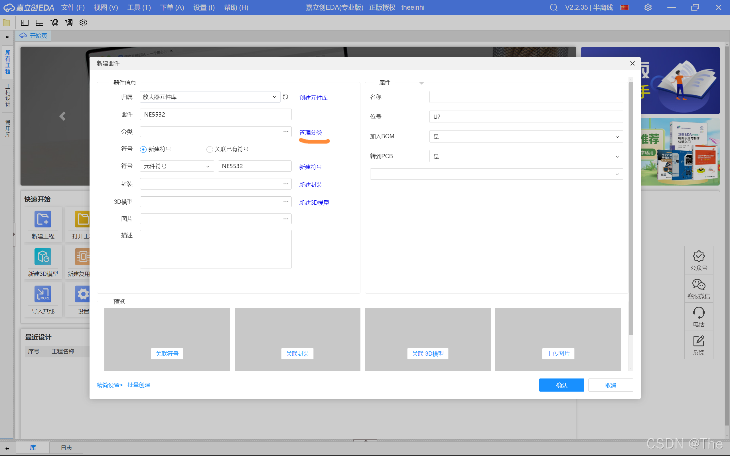The height and width of the screenshot is (456, 730).
Task: Select the 关联已有符号 radio option
Action: [x=209, y=149]
